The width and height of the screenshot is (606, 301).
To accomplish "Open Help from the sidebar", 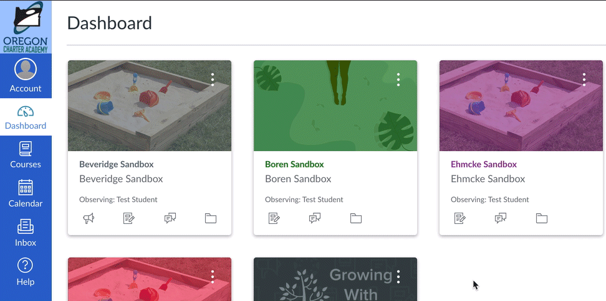I will (x=26, y=272).
